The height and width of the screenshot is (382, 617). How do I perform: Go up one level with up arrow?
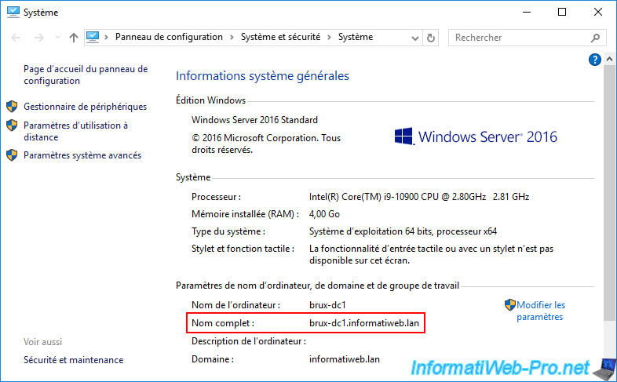click(x=73, y=38)
